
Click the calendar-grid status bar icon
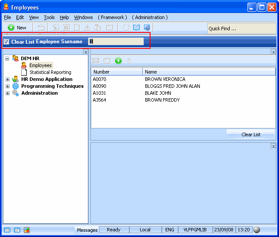[x=17, y=230]
